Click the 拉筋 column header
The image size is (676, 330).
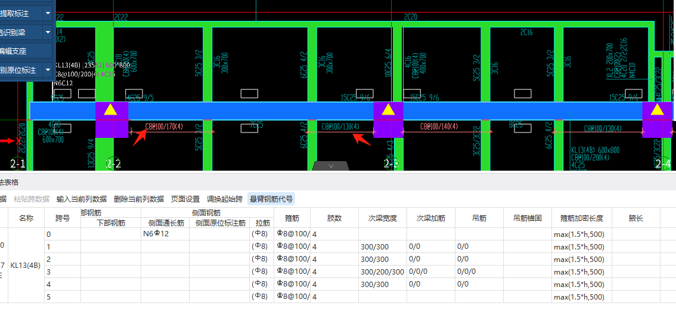coord(262,223)
